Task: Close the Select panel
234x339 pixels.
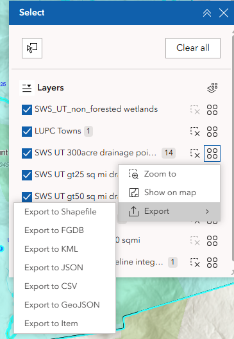Action: pos(224,13)
